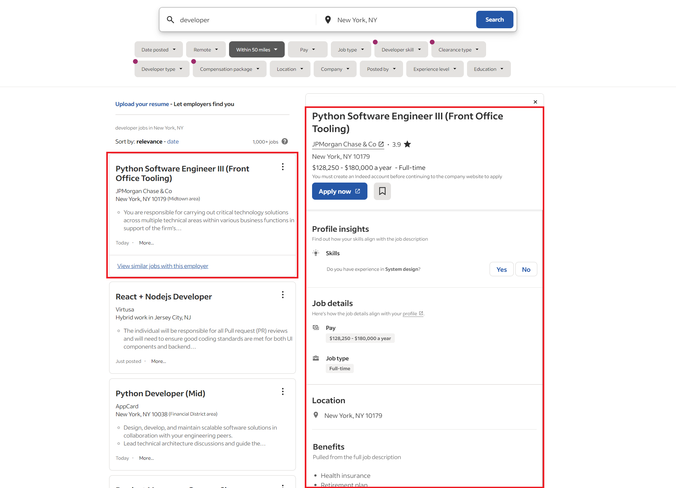Click the Search button
Screen dimensions: 676x488
pyautogui.click(x=493, y=20)
